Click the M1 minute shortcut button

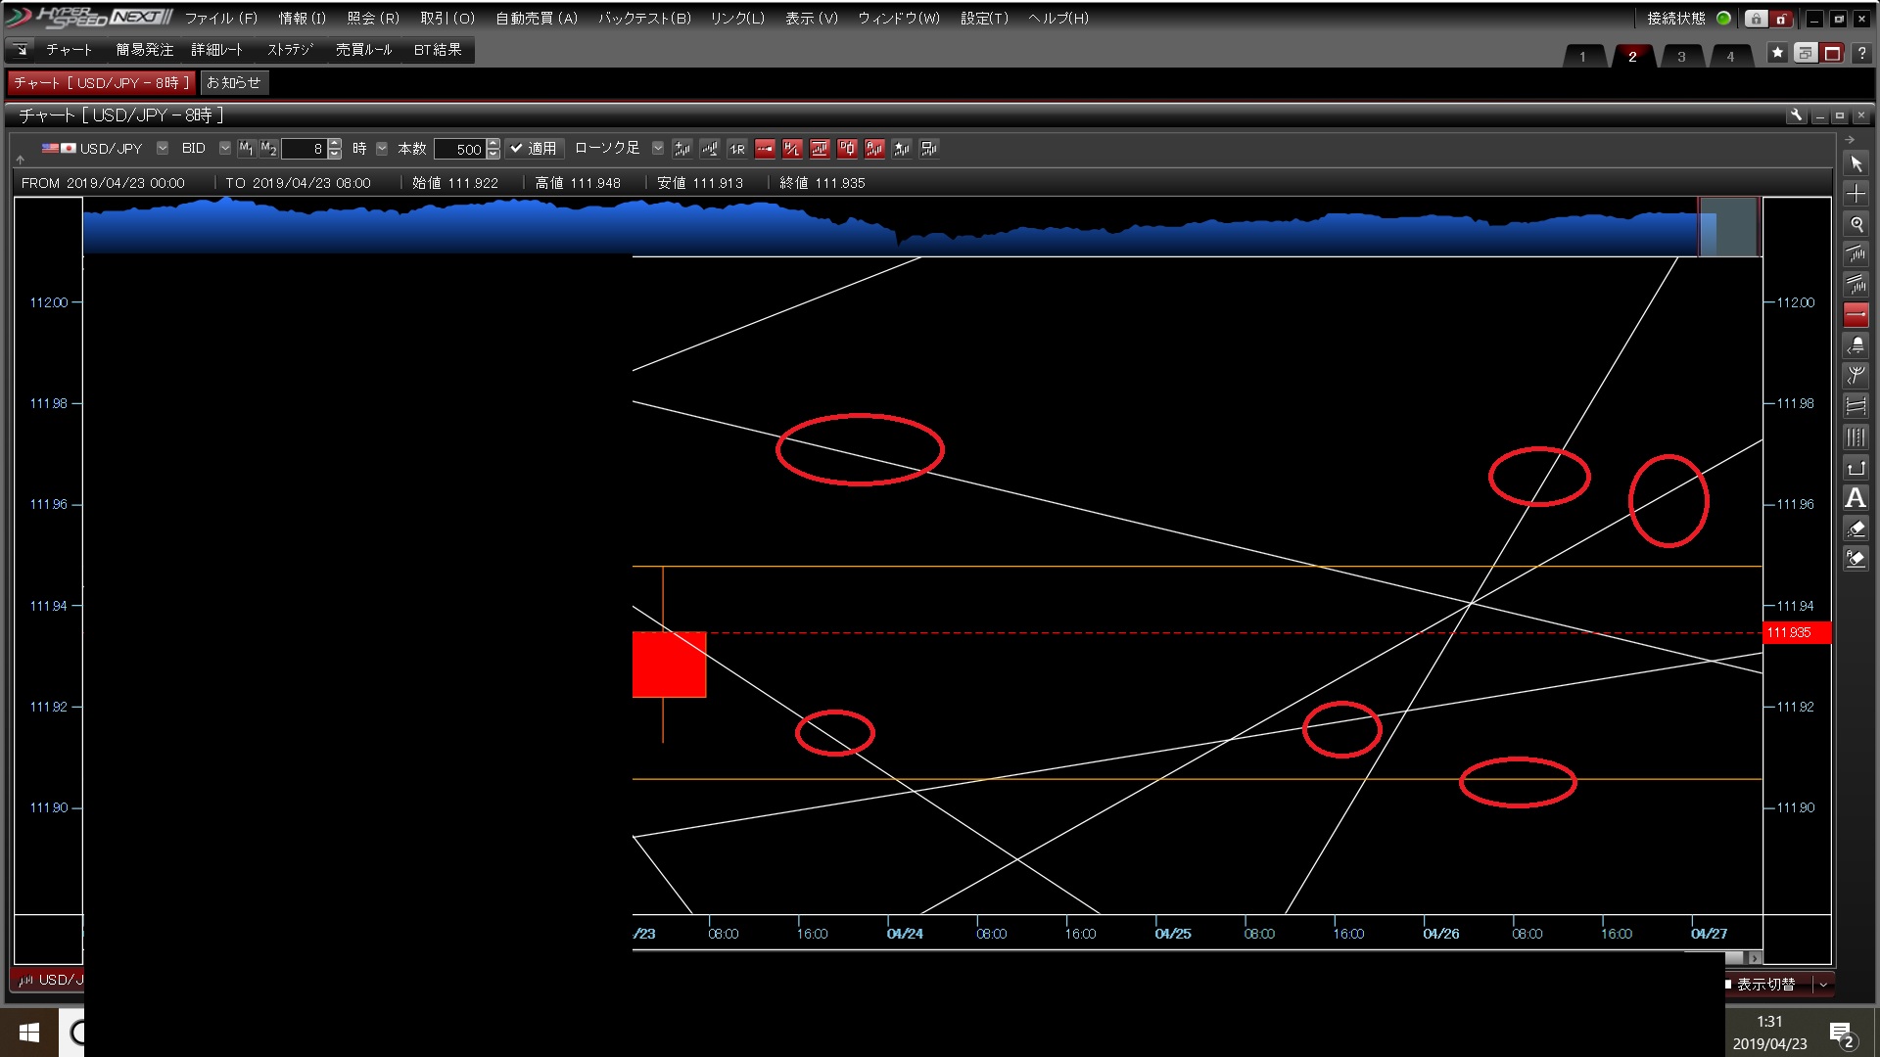tap(246, 149)
